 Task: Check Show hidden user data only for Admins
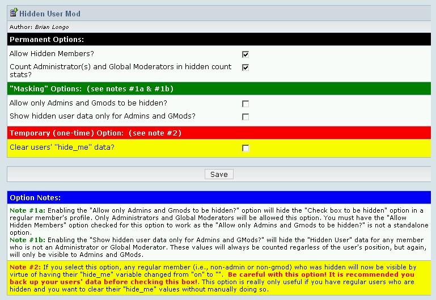point(245,117)
